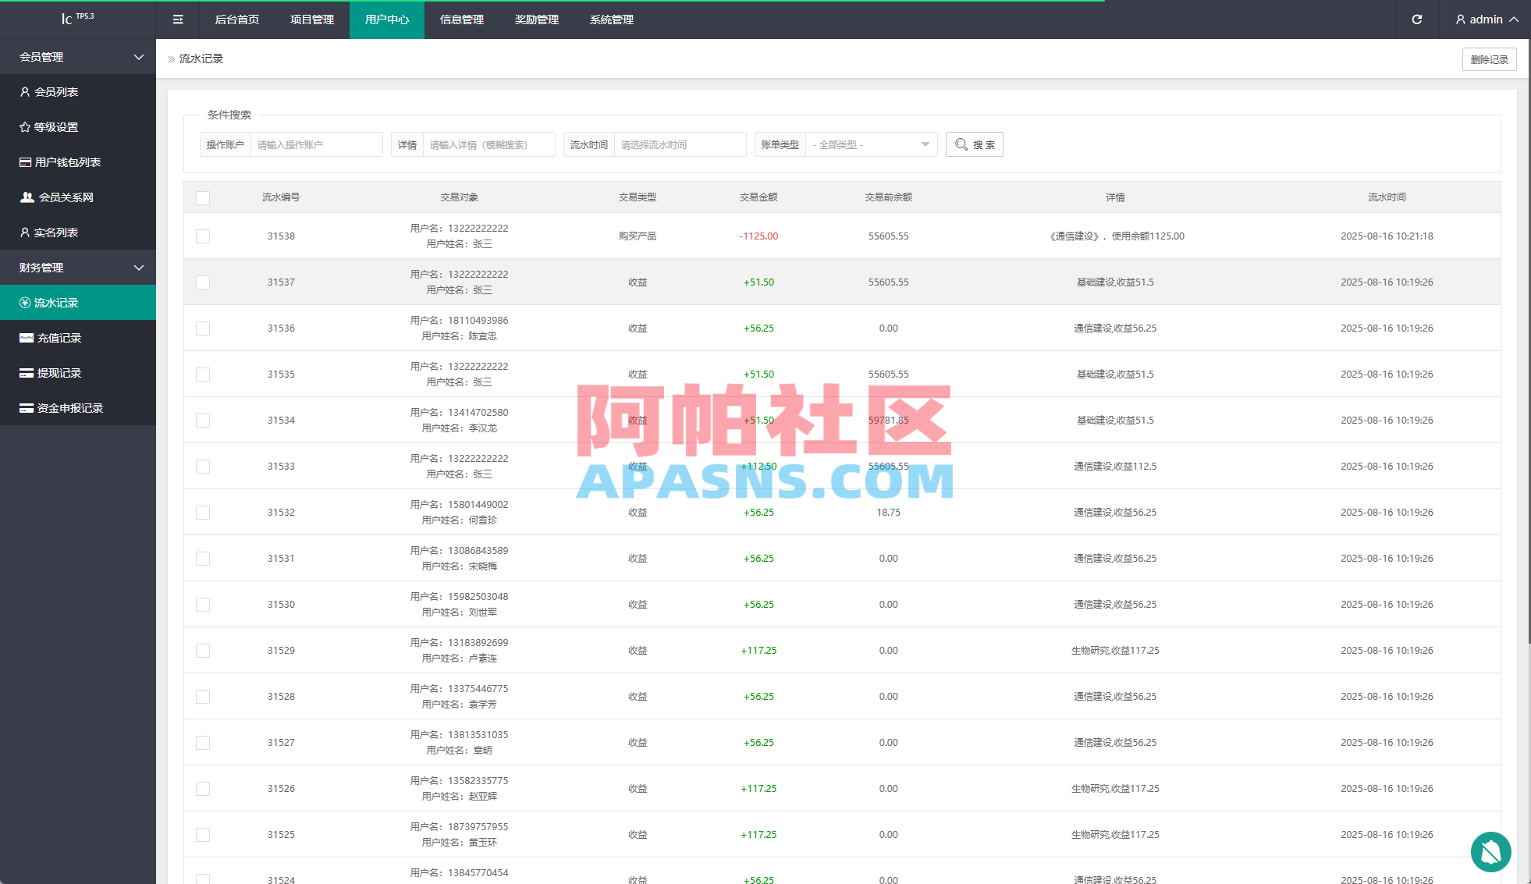Select the 等级设置 star icon in sidebar
1531x884 pixels.
pyautogui.click(x=26, y=126)
